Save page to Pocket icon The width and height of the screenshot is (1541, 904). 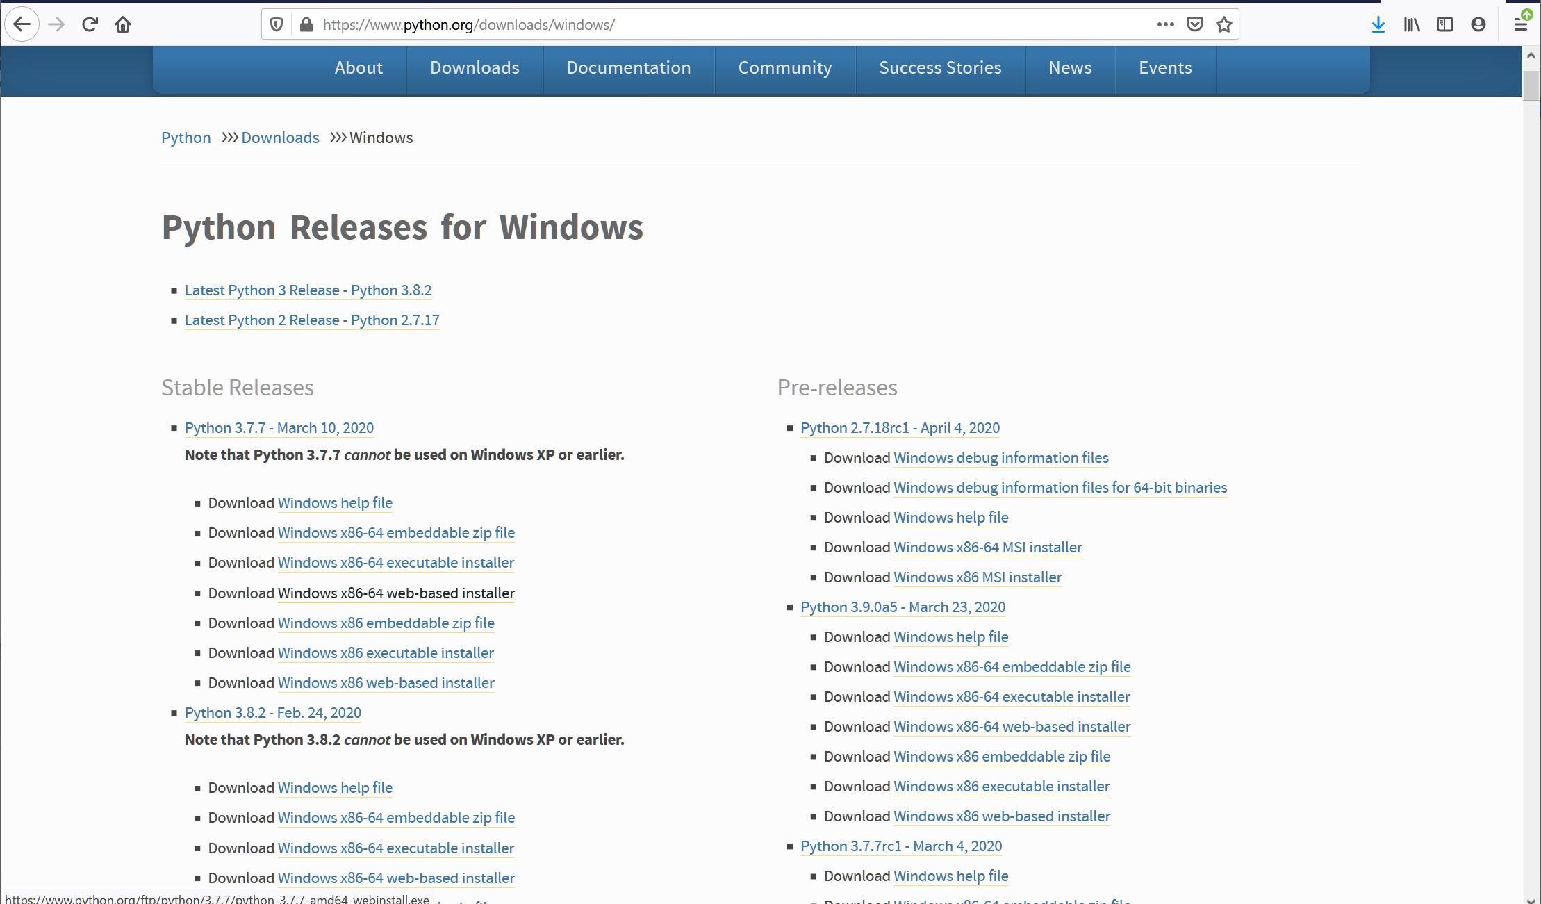(1195, 25)
